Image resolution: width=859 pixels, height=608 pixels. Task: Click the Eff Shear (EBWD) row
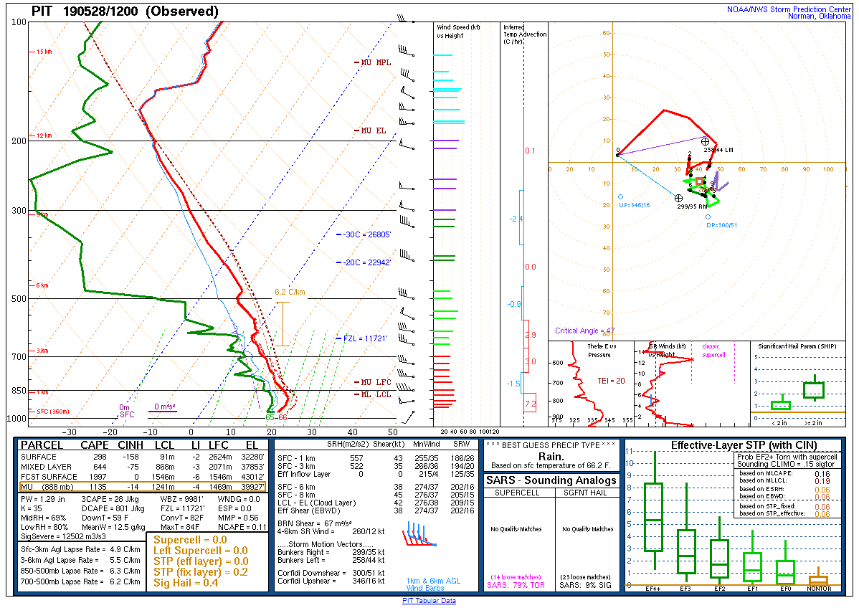click(376, 510)
